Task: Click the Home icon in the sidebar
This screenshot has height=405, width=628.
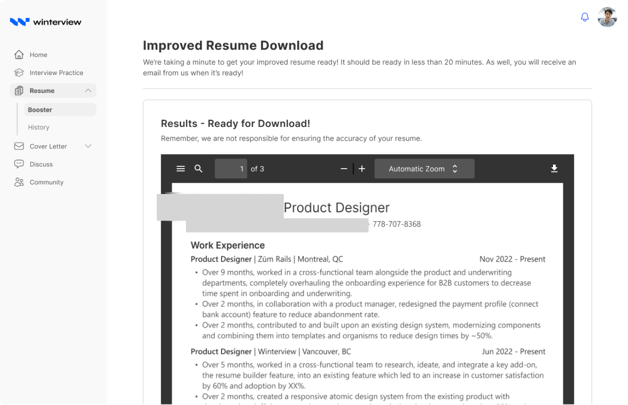Action: [19, 54]
